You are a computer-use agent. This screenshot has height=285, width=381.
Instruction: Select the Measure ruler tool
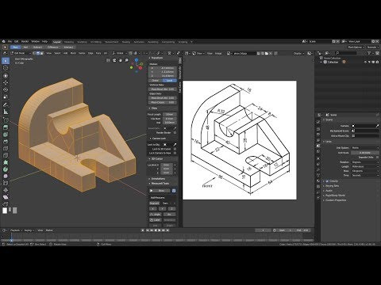coord(6,112)
